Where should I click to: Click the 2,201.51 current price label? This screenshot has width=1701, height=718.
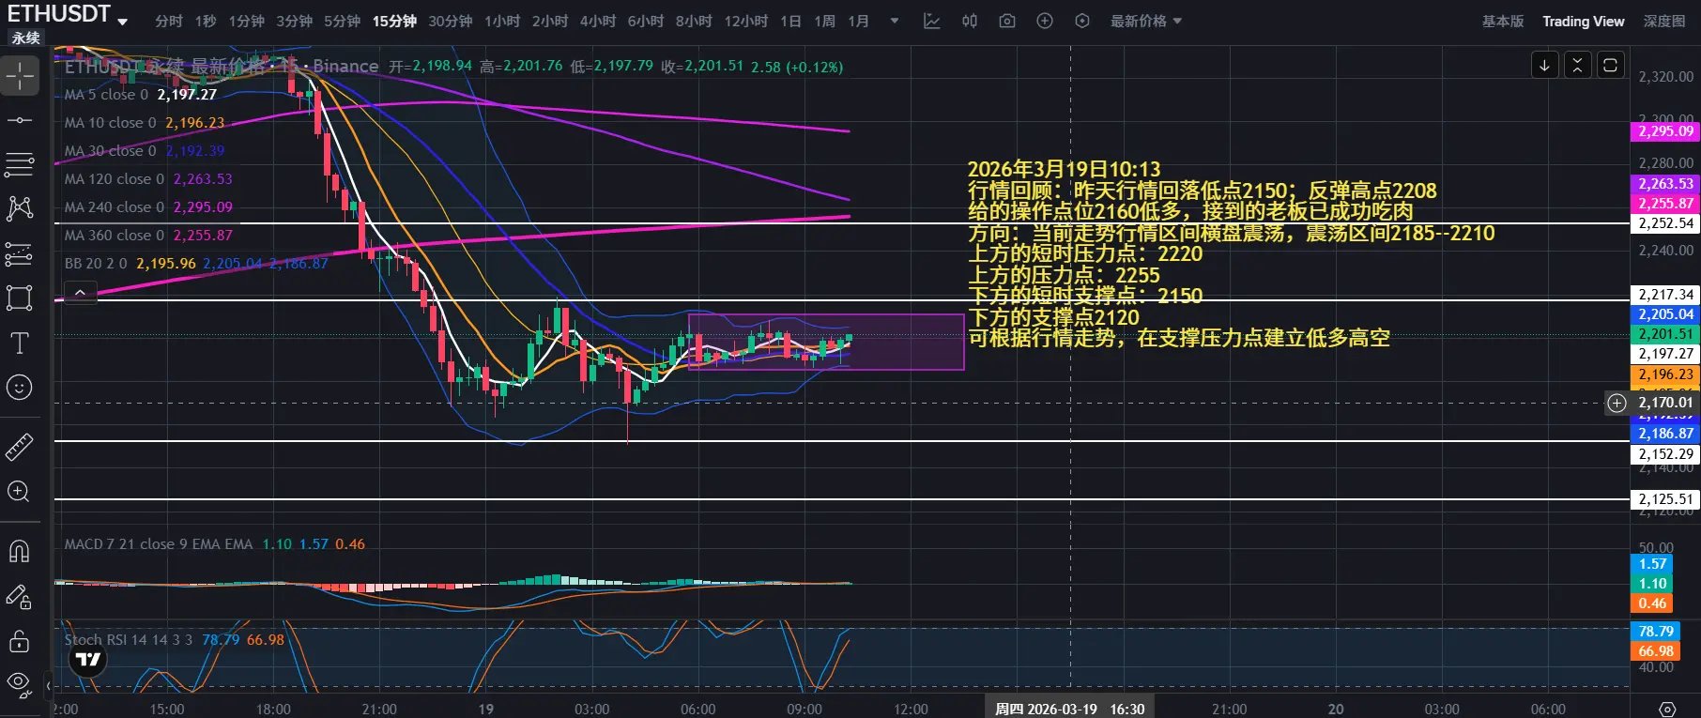[1666, 334]
